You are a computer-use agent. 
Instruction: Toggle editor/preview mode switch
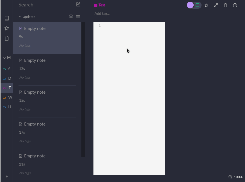194,5
